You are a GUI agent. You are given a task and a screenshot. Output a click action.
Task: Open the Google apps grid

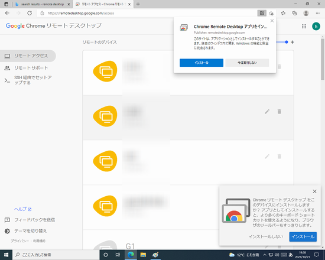(x=304, y=27)
